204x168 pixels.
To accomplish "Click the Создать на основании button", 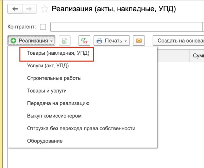I will click(x=178, y=40).
